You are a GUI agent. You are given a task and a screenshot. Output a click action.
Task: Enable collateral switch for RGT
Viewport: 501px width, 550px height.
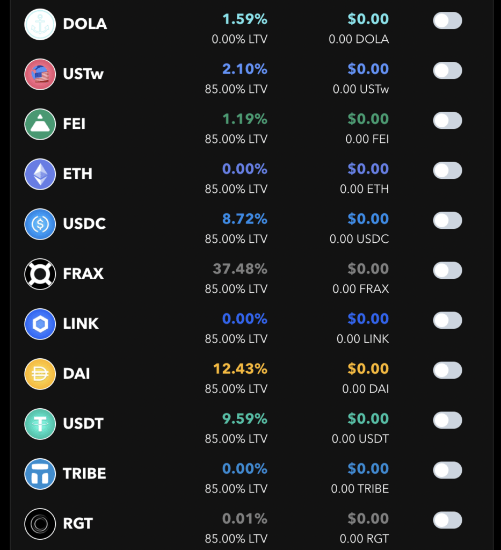[447, 520]
